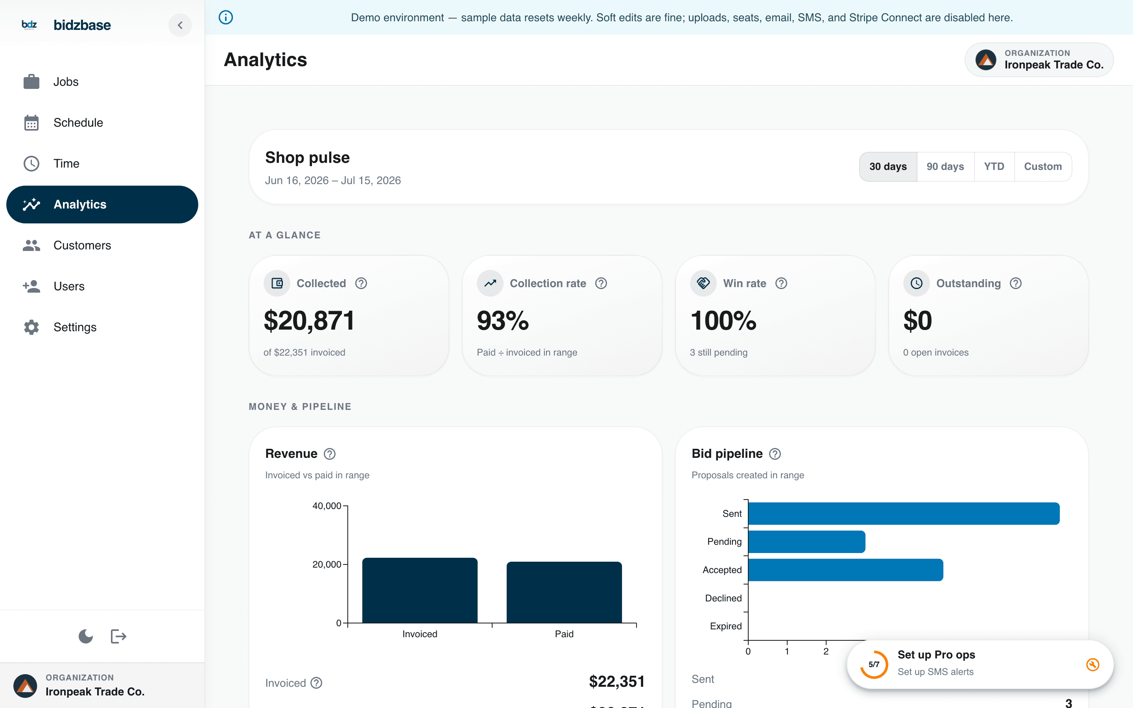Click the "0 open invoices" text

pyautogui.click(x=936, y=352)
